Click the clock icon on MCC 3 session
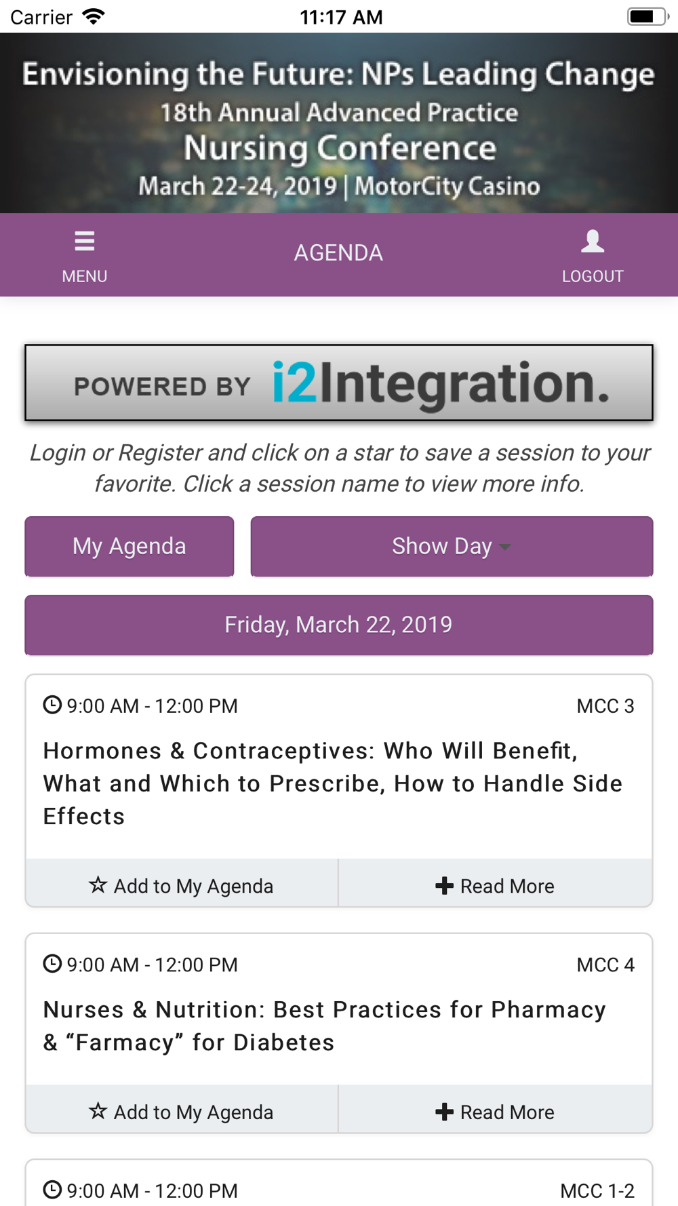678x1206 pixels. point(52,705)
